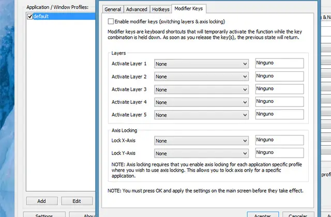Click Activate Layer 3 key field
Screen dimensions: 331x217
pyautogui.click(x=279, y=89)
